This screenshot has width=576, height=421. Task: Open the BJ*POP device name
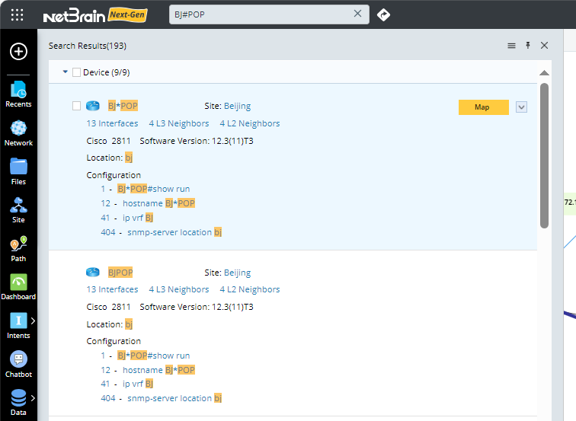pyautogui.click(x=123, y=106)
